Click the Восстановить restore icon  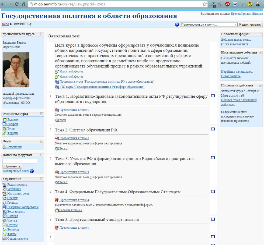pos(5,212)
